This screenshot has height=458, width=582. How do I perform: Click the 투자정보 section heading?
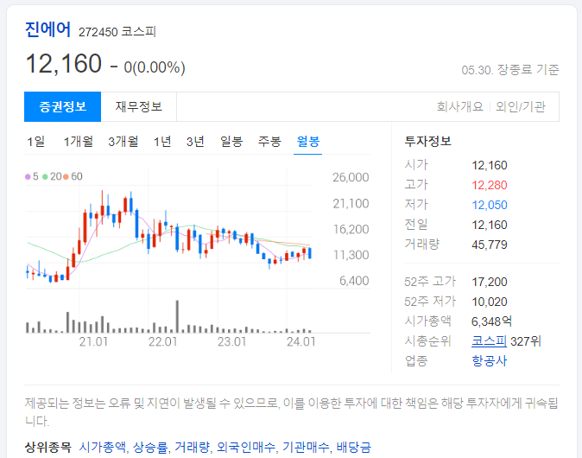pos(428,141)
